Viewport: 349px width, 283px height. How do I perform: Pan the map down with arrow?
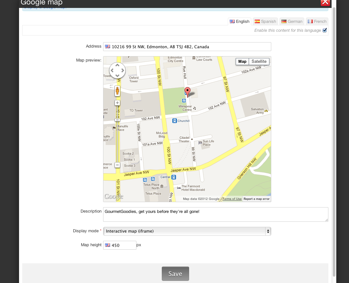click(x=117, y=76)
